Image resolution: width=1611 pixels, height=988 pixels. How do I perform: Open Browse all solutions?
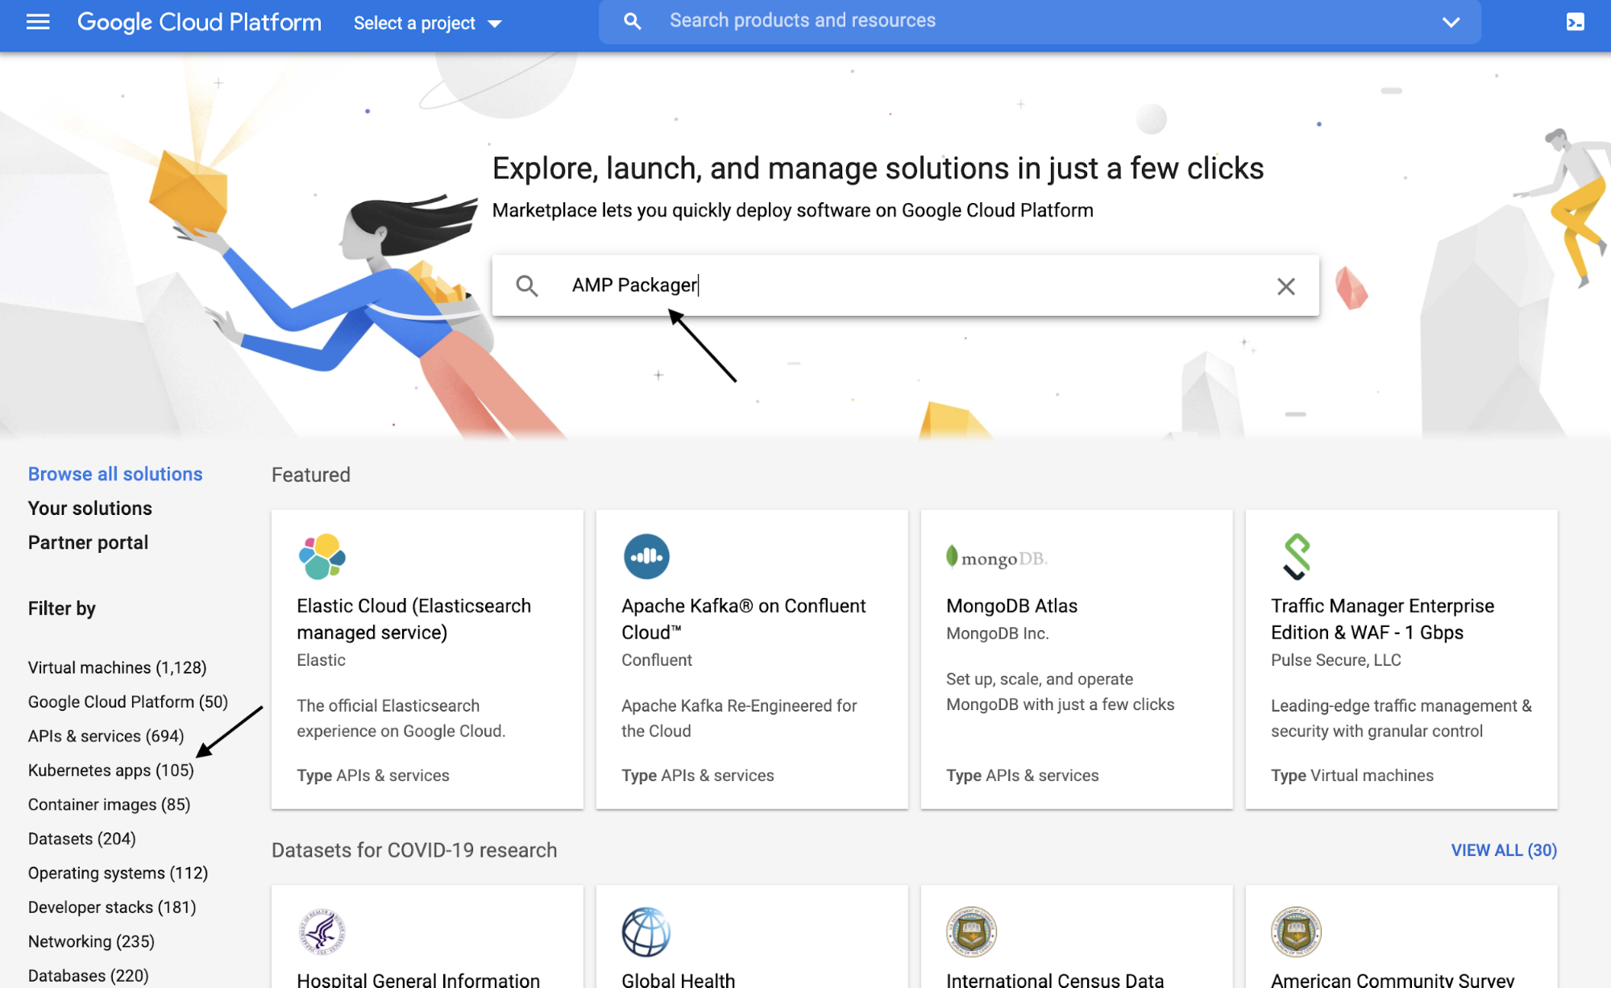coord(114,473)
